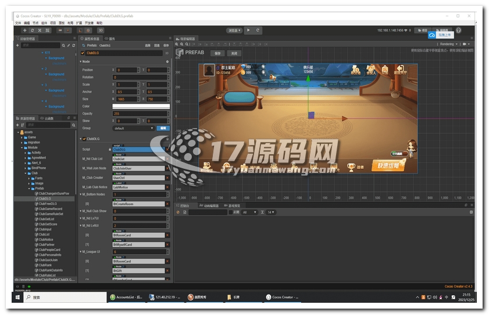Open the 帮助 (Help) menu
Viewport: 489px width, 315px height.
pos(99,23)
